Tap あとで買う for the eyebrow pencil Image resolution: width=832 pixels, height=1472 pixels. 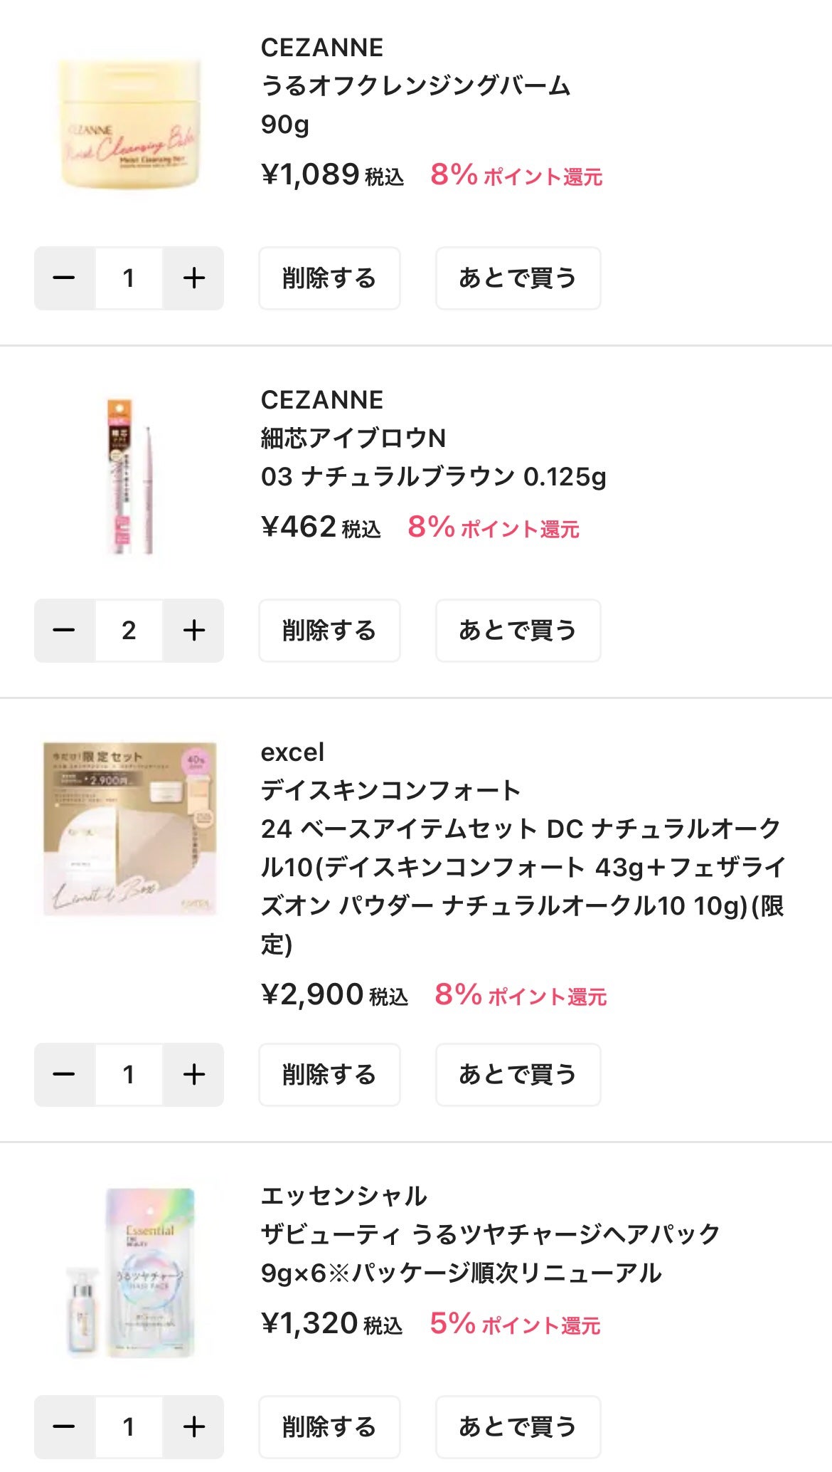[x=518, y=631]
